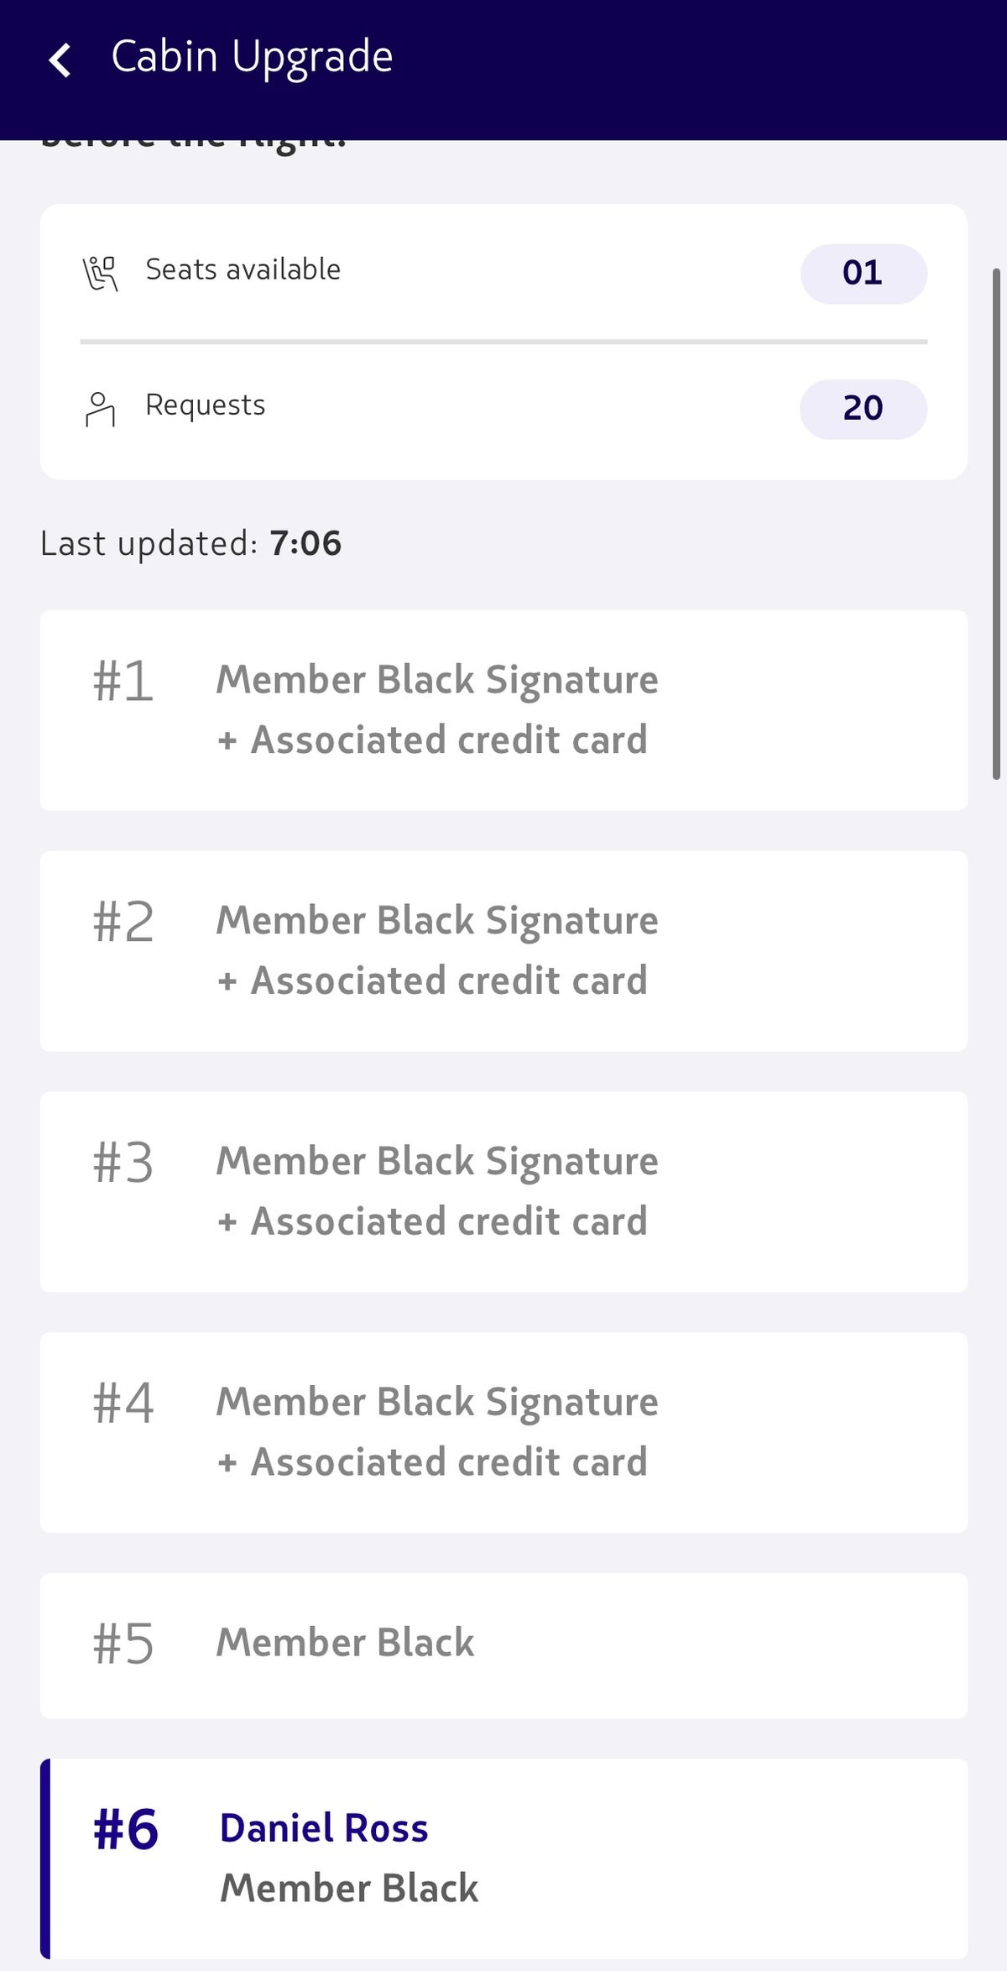Image resolution: width=1007 pixels, height=1971 pixels.
Task: Click the person icon beside Requests
Action: [101, 409]
